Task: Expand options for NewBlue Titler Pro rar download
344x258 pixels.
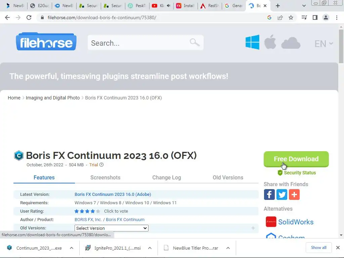Action: click(228, 248)
